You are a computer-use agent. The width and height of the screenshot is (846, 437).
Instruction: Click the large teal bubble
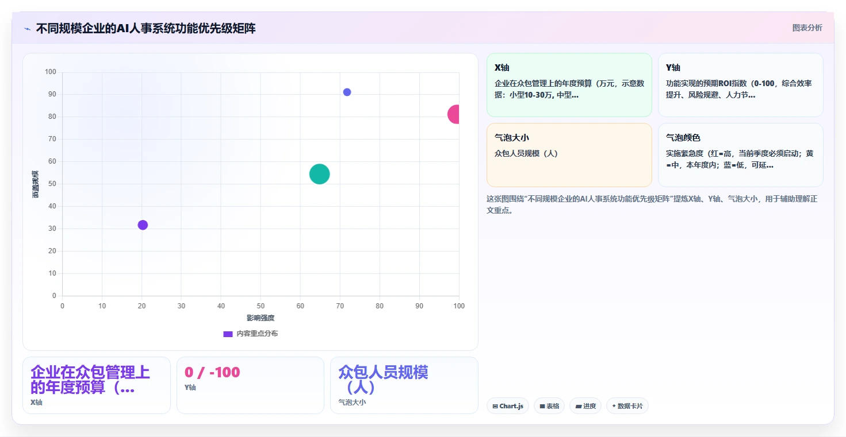point(319,174)
